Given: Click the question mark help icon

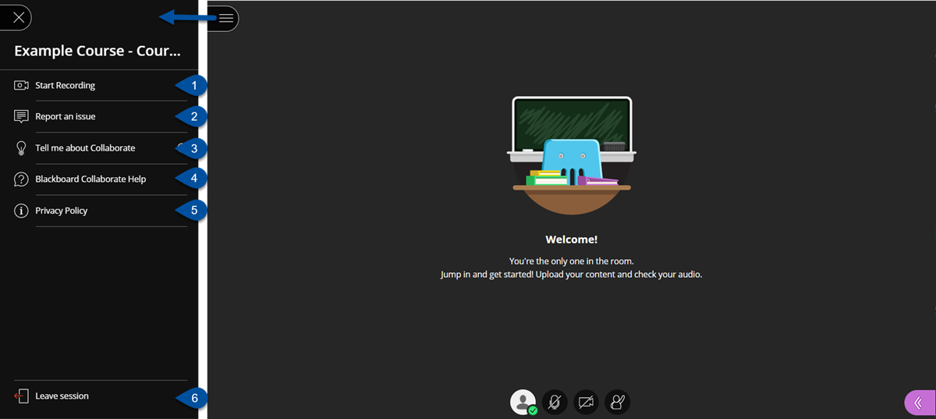Looking at the screenshot, I should [x=21, y=179].
